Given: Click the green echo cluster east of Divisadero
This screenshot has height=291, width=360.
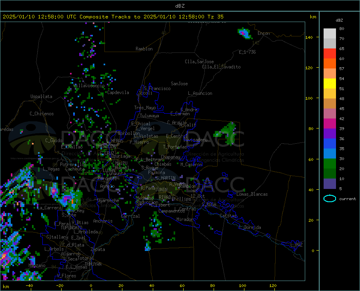Looking at the screenshot, I should tap(226, 134).
